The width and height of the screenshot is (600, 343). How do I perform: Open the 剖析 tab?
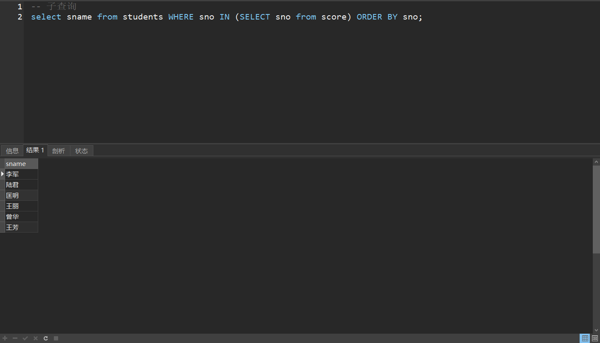[59, 151]
